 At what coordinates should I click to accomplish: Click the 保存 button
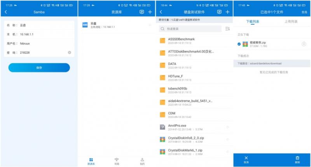(x=39, y=67)
